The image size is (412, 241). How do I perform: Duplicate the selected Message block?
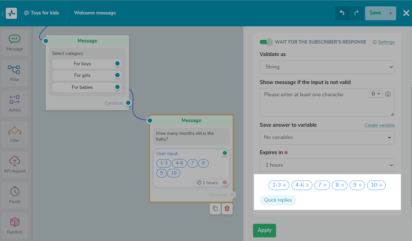click(215, 209)
